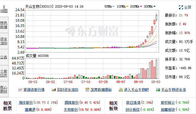Click the chart icon beside 查询该股行情

[x=20, y=90]
